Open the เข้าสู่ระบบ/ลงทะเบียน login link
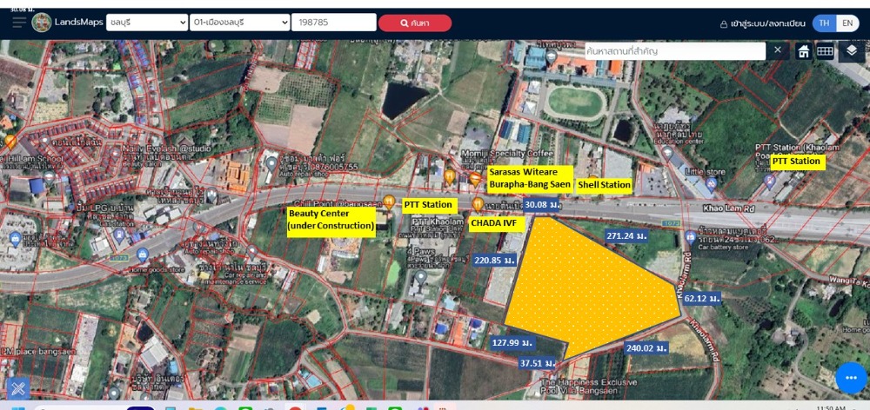 point(762,23)
